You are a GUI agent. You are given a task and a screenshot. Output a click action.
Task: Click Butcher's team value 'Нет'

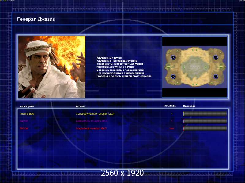172,128
